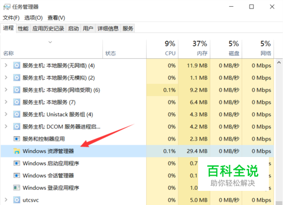Sort by the CPU 9% column header
Image resolution: width=283 pixels, height=205 pixels.
[162, 49]
